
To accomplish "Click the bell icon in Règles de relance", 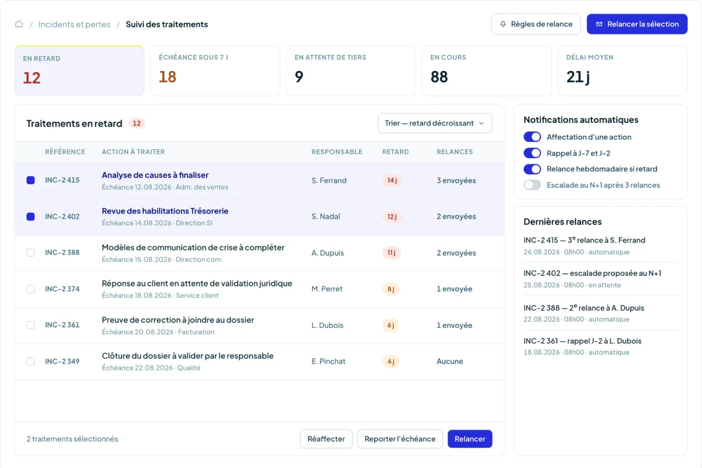I will [x=503, y=24].
